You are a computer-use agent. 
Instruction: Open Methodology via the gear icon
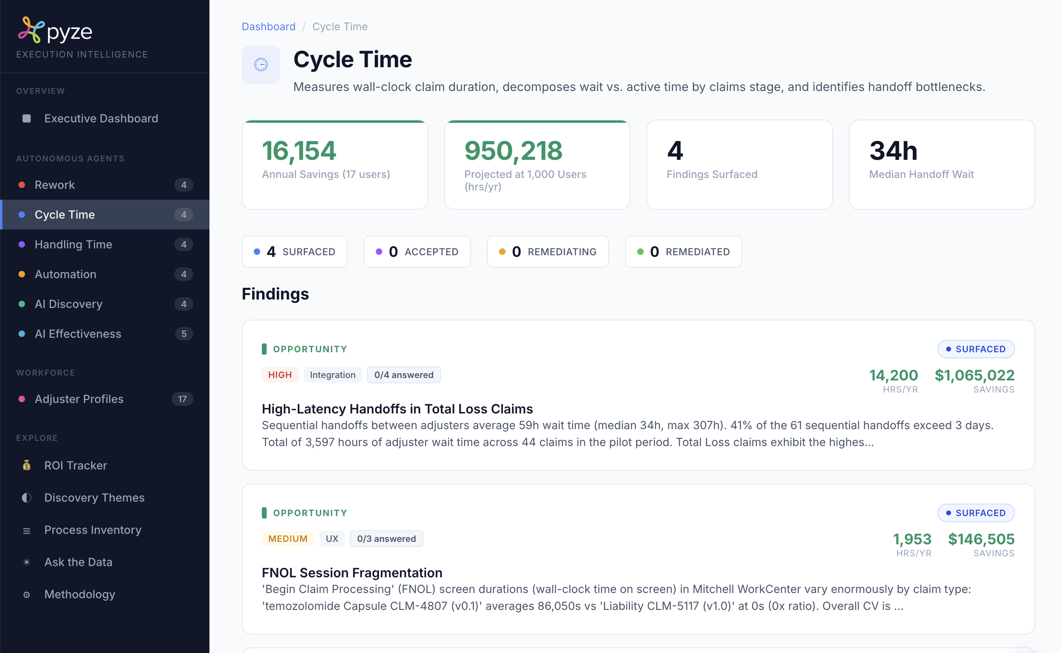(x=26, y=595)
